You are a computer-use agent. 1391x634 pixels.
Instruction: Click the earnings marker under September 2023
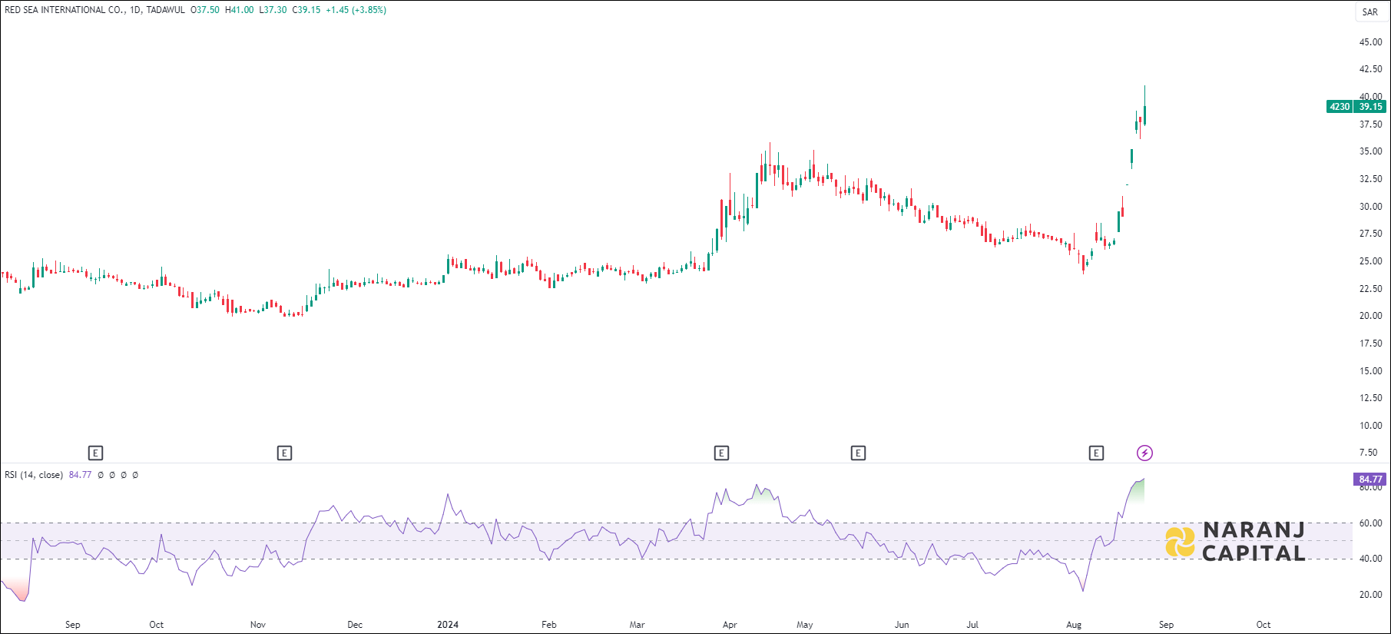(95, 453)
